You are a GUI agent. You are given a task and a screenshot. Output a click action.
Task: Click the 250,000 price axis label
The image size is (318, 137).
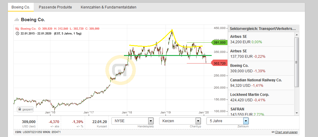point(220,76)
